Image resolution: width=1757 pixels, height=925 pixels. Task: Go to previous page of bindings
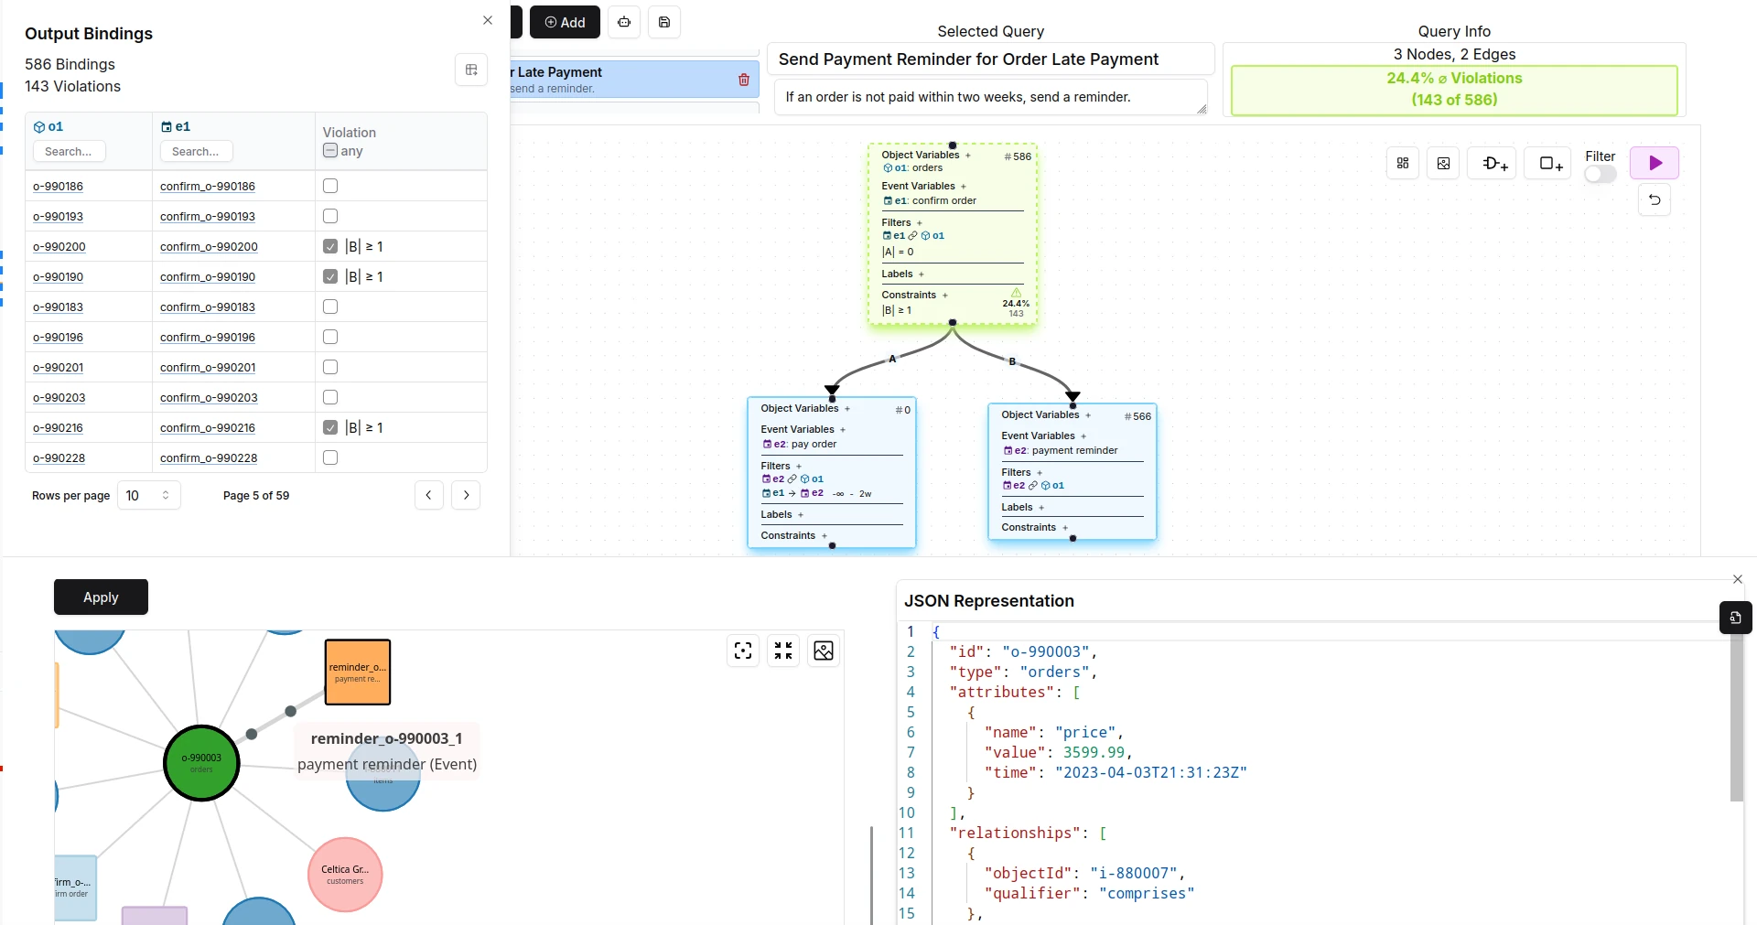coord(429,495)
